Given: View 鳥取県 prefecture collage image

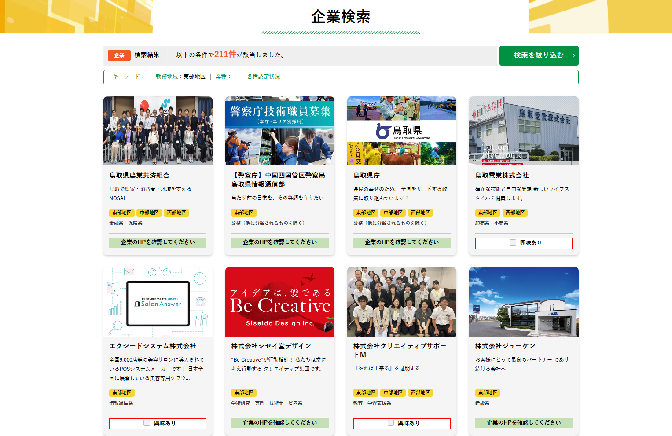Looking at the screenshot, I should coord(402,131).
